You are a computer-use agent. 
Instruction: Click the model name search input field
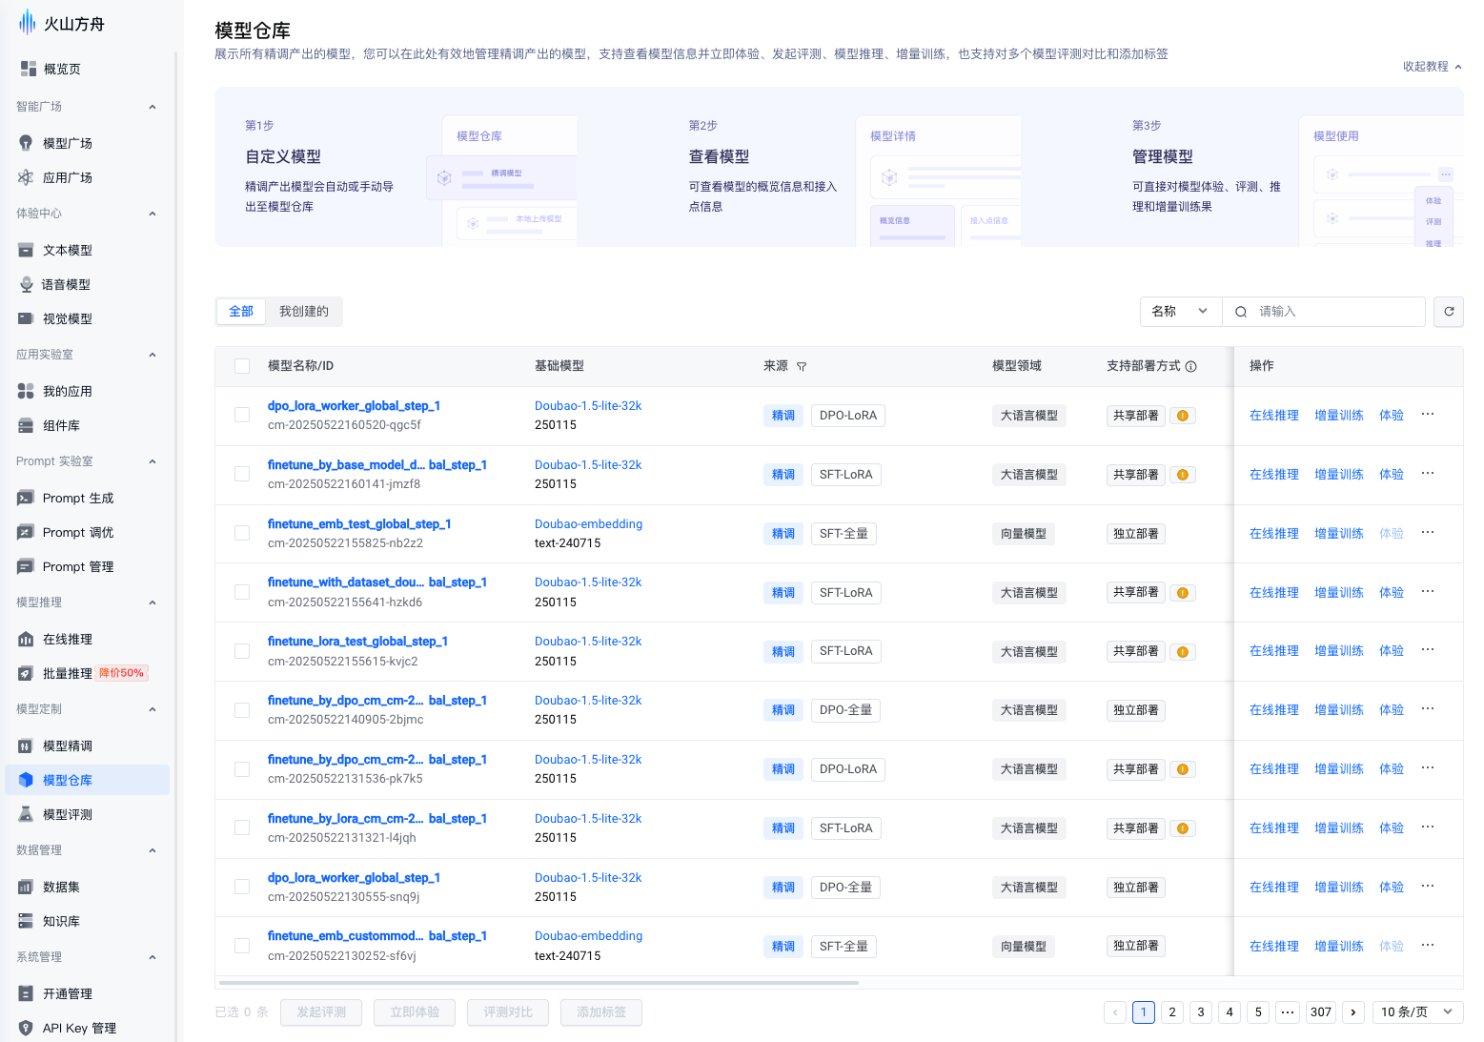(1324, 312)
